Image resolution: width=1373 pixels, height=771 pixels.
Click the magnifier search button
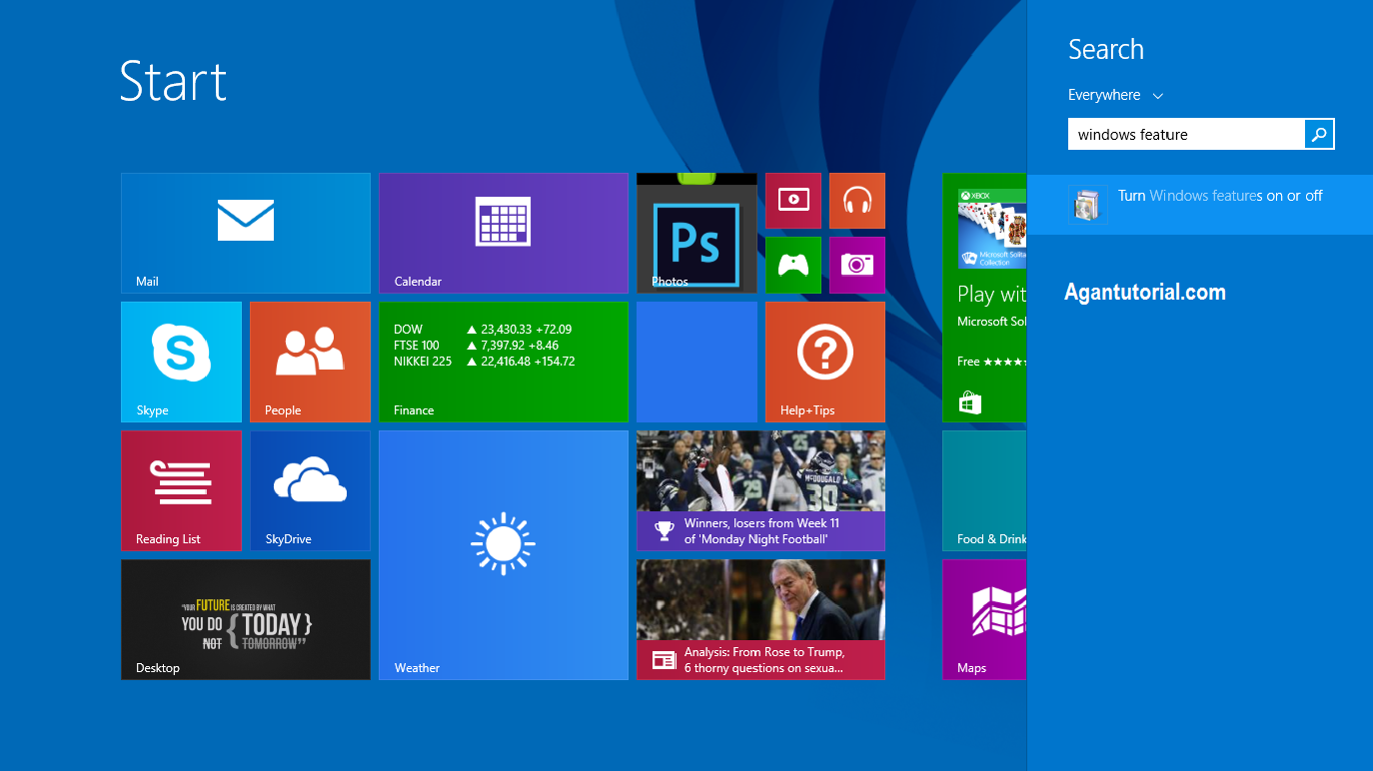(x=1319, y=134)
